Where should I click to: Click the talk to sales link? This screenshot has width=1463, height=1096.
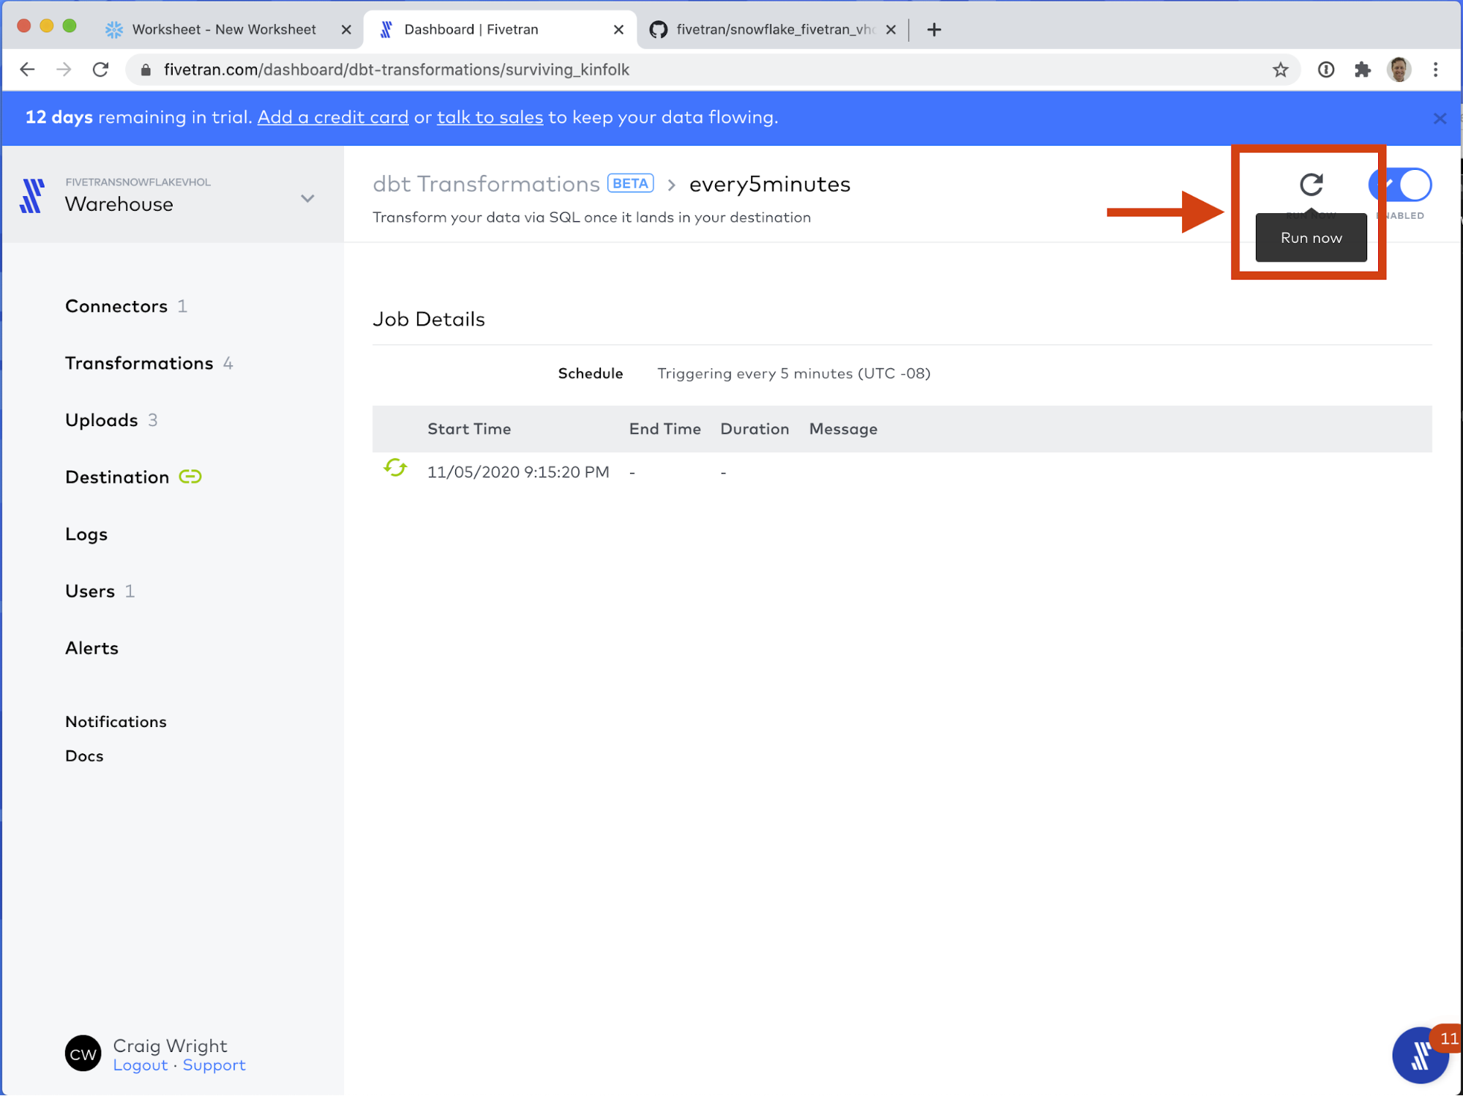pyautogui.click(x=490, y=118)
